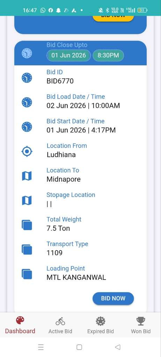Tap the Bluetooth icon in status bar

click(108, 10)
